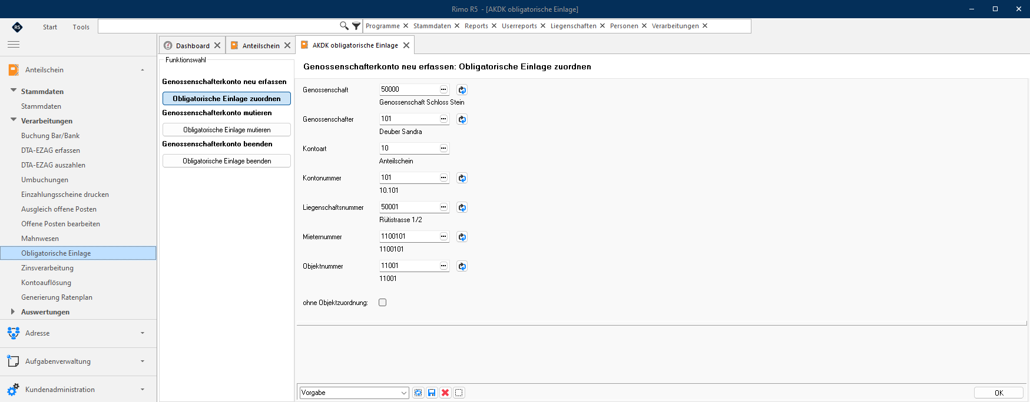The width and height of the screenshot is (1030, 402).
Task: Select DTA-EZAG erfassen in sidebar
Action: tap(51, 150)
